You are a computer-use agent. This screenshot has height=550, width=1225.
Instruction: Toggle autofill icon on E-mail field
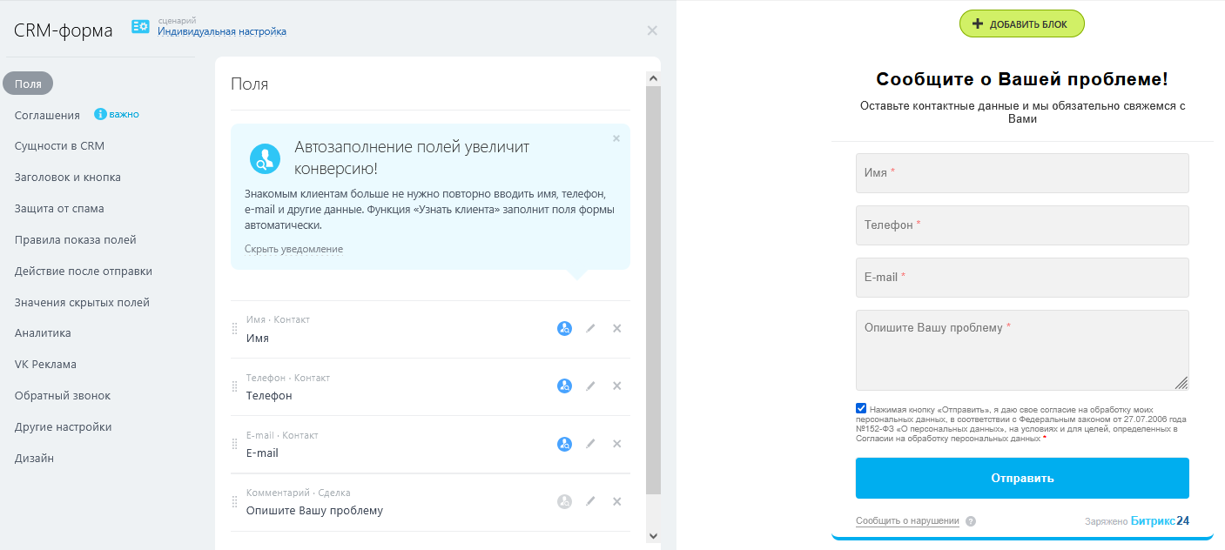(564, 444)
